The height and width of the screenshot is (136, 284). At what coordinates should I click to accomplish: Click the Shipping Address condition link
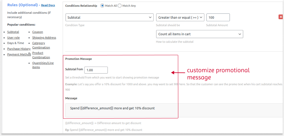[x=44, y=37]
